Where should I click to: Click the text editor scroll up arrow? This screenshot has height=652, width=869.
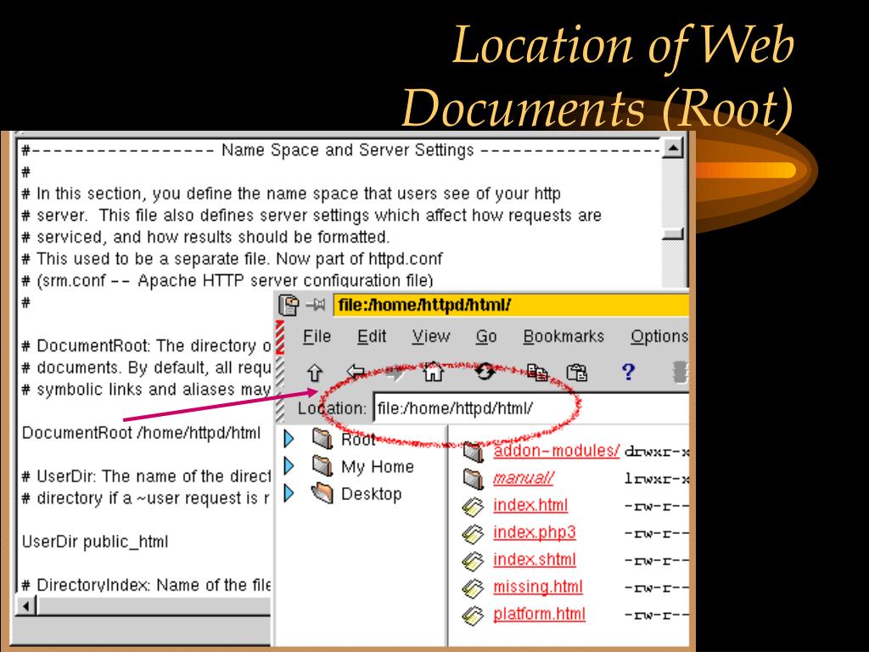point(673,149)
